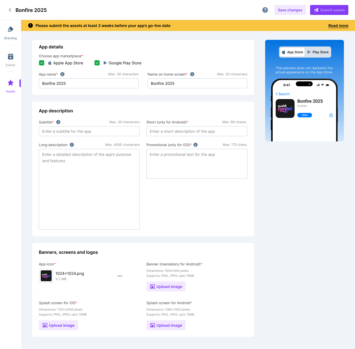Uncheck the Apple App Store checkbox
The height and width of the screenshot is (349, 355).
coord(42,63)
